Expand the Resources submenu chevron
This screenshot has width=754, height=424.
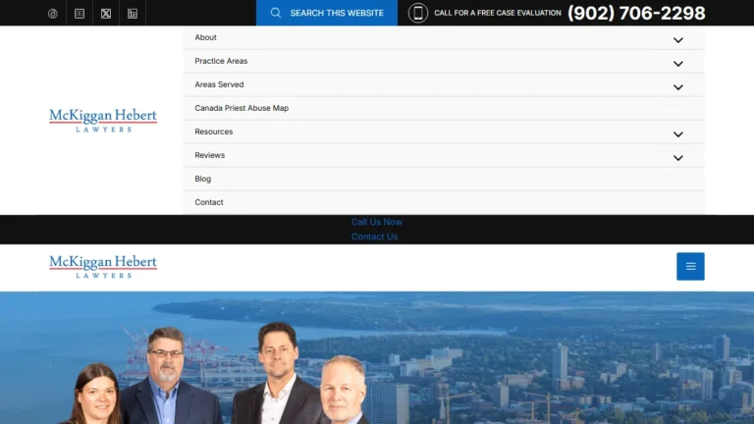678,134
